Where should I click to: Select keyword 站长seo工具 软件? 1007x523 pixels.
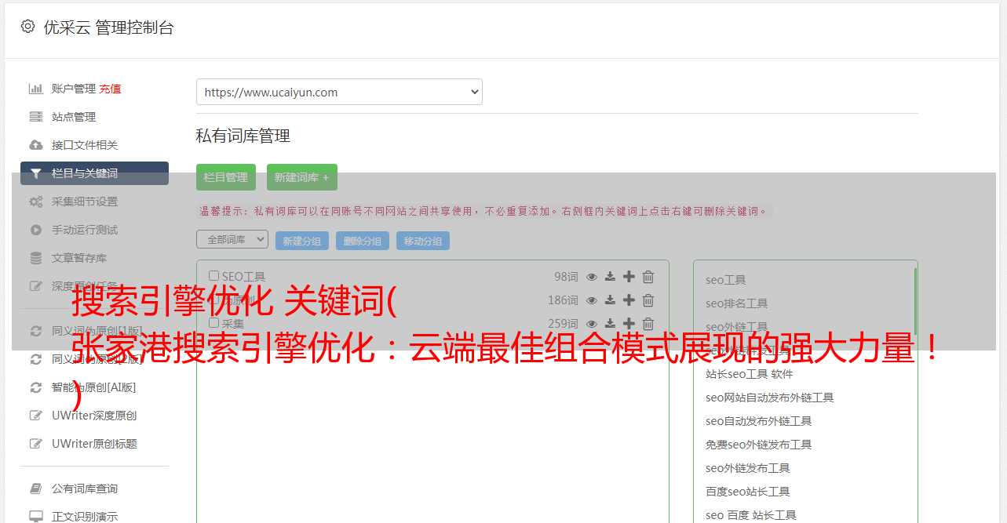coord(749,374)
